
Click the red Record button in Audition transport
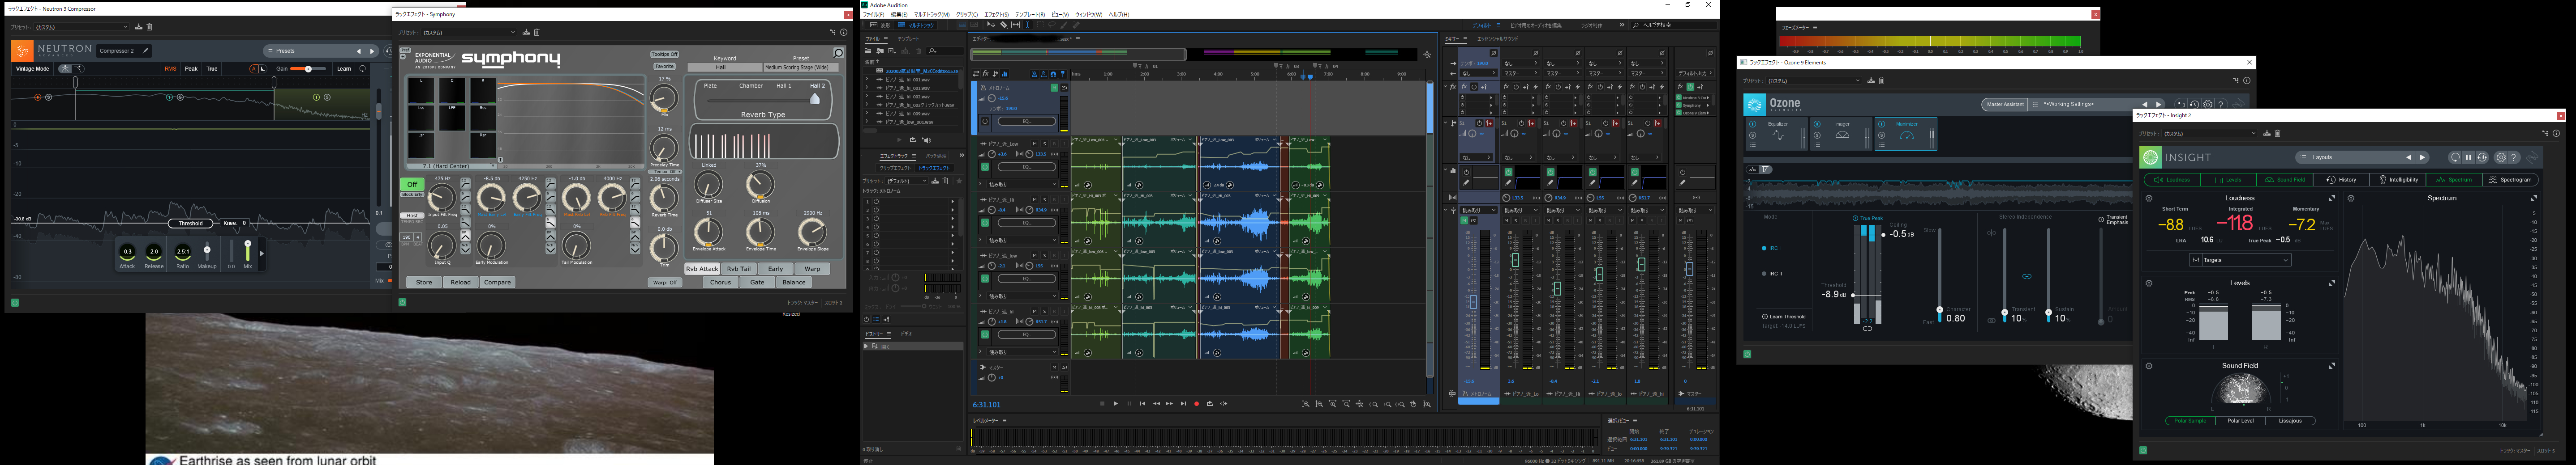pos(1196,404)
